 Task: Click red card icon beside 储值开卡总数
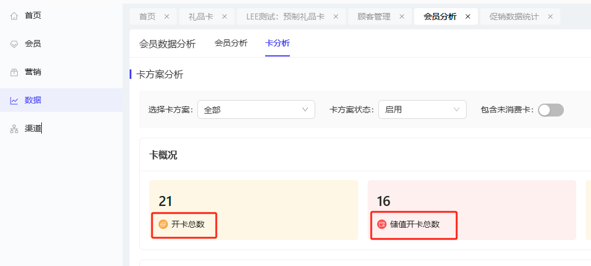click(x=382, y=225)
